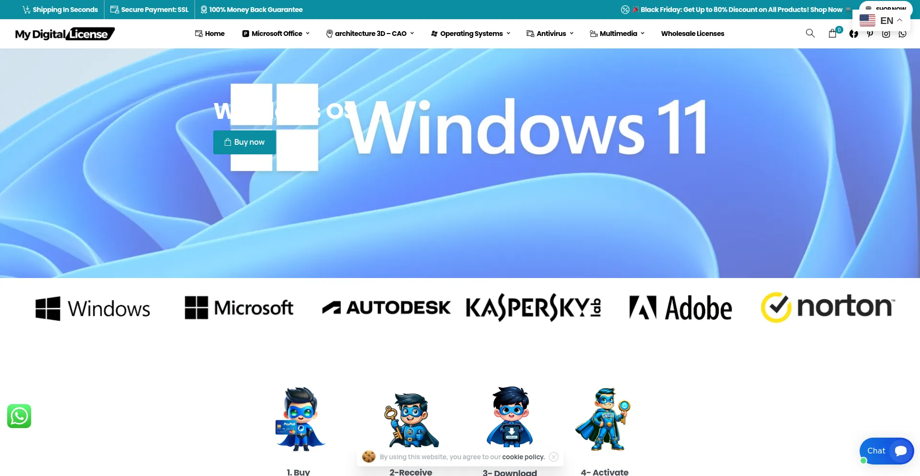Go to the Home menu item
Viewport: 920px width, 476px height.
point(210,33)
